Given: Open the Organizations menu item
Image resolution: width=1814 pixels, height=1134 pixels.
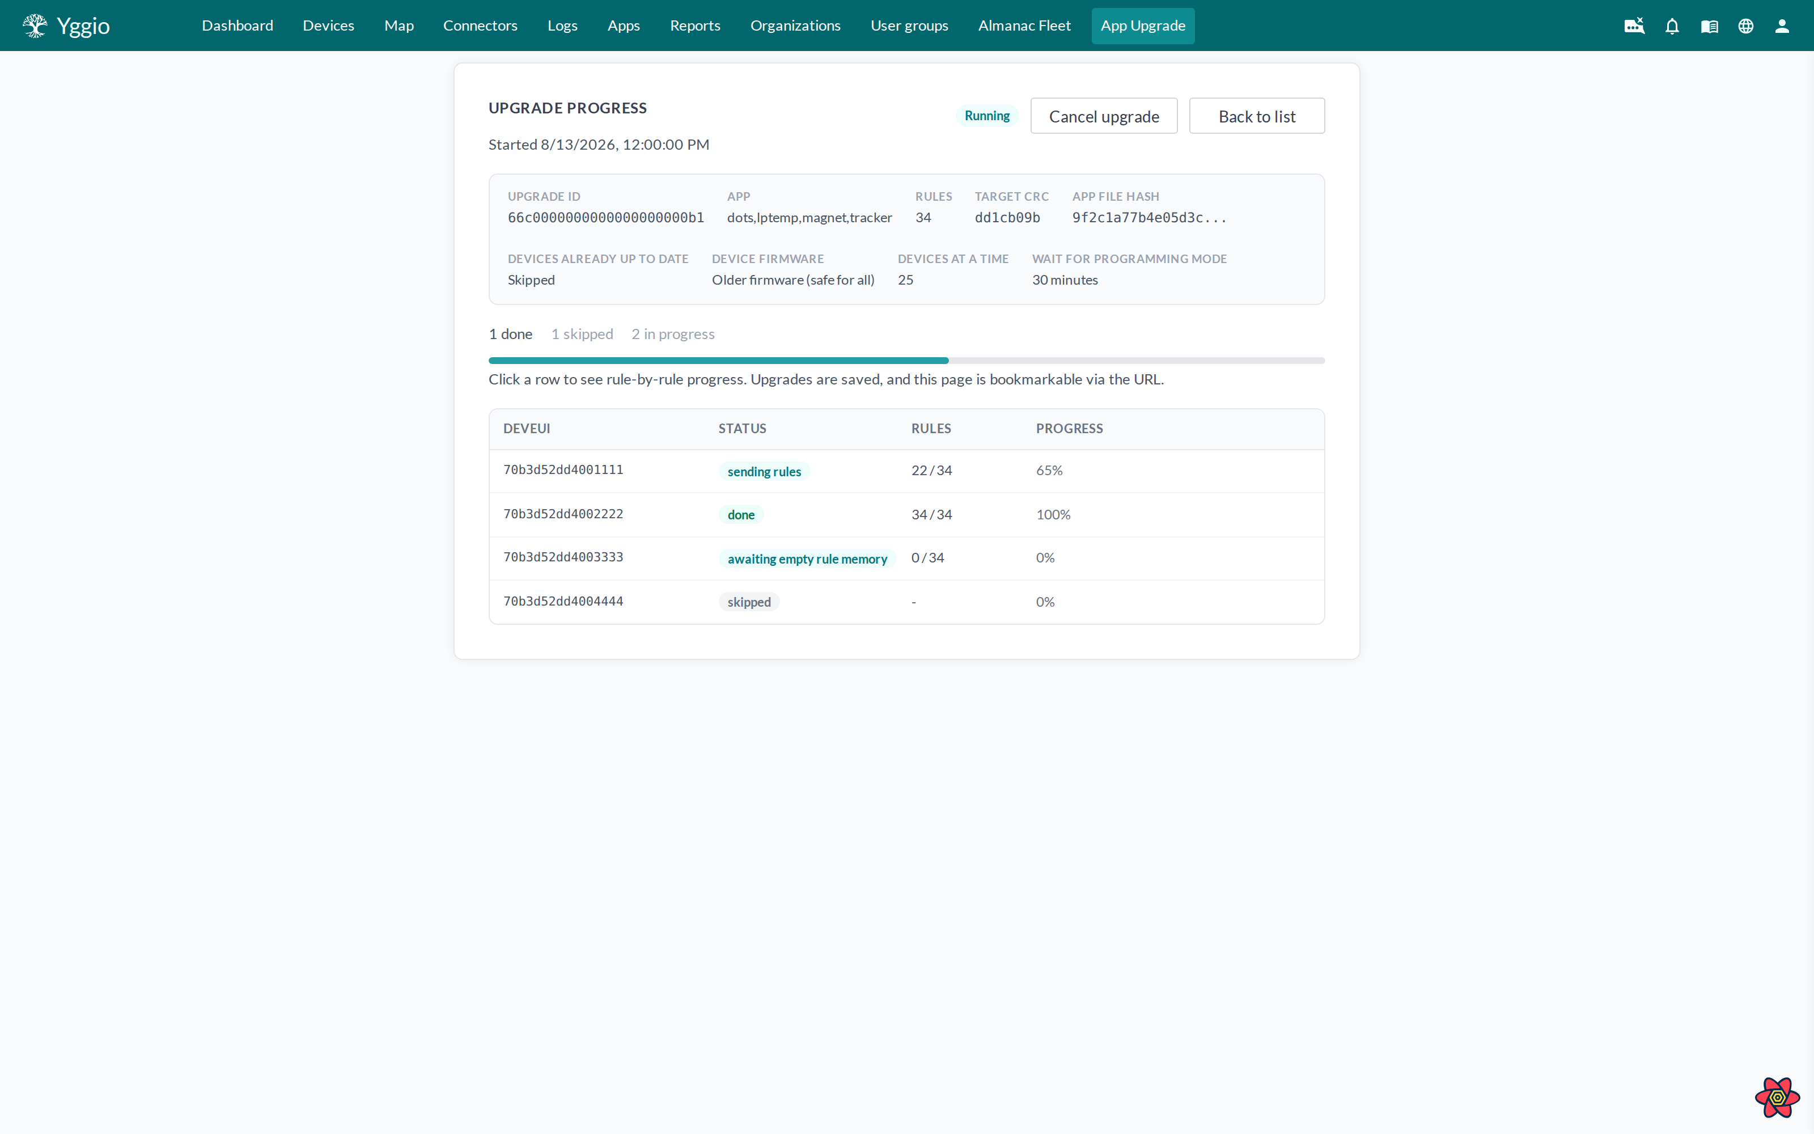Looking at the screenshot, I should pyautogui.click(x=795, y=26).
